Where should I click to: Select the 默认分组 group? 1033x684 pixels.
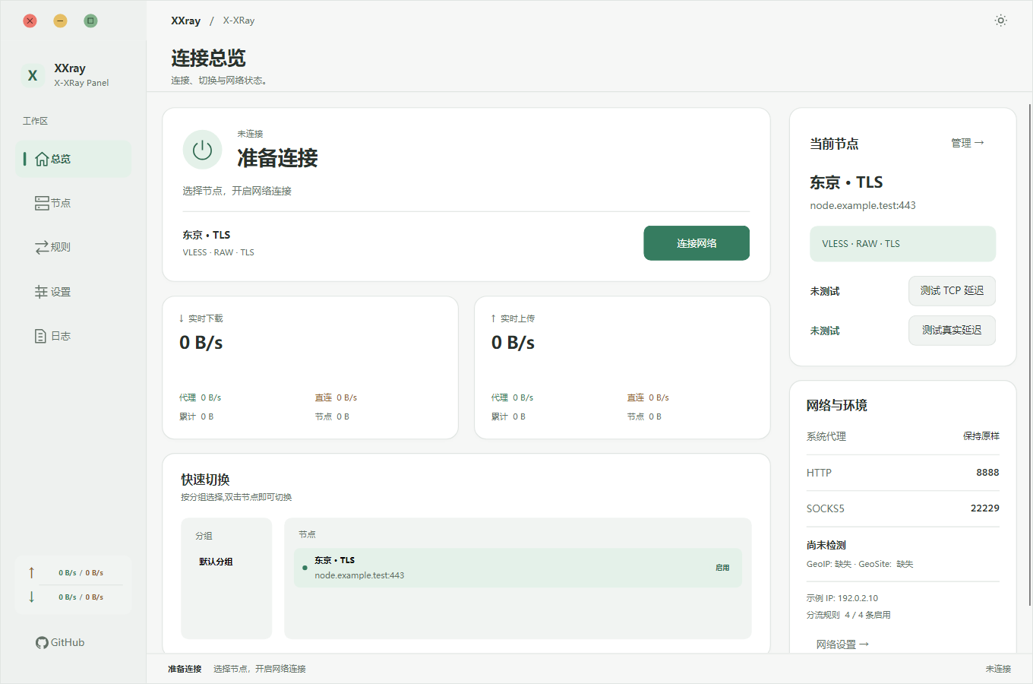point(216,562)
